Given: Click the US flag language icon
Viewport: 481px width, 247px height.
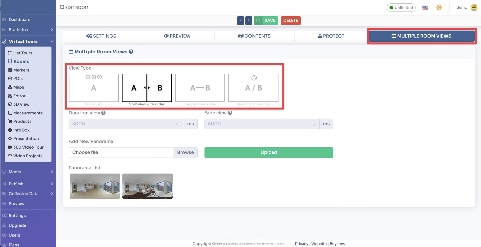Looking at the screenshot, I should 425,8.
